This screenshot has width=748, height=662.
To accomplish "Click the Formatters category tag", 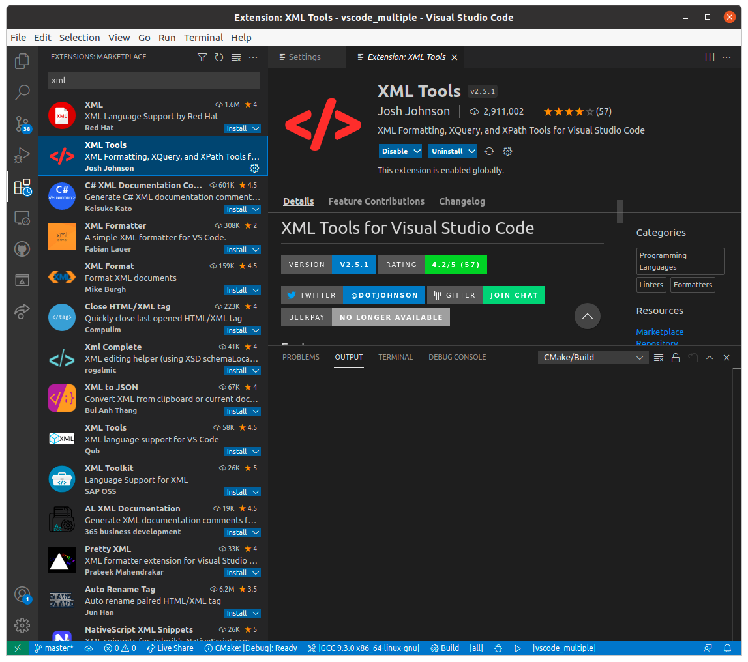I will (x=693, y=285).
